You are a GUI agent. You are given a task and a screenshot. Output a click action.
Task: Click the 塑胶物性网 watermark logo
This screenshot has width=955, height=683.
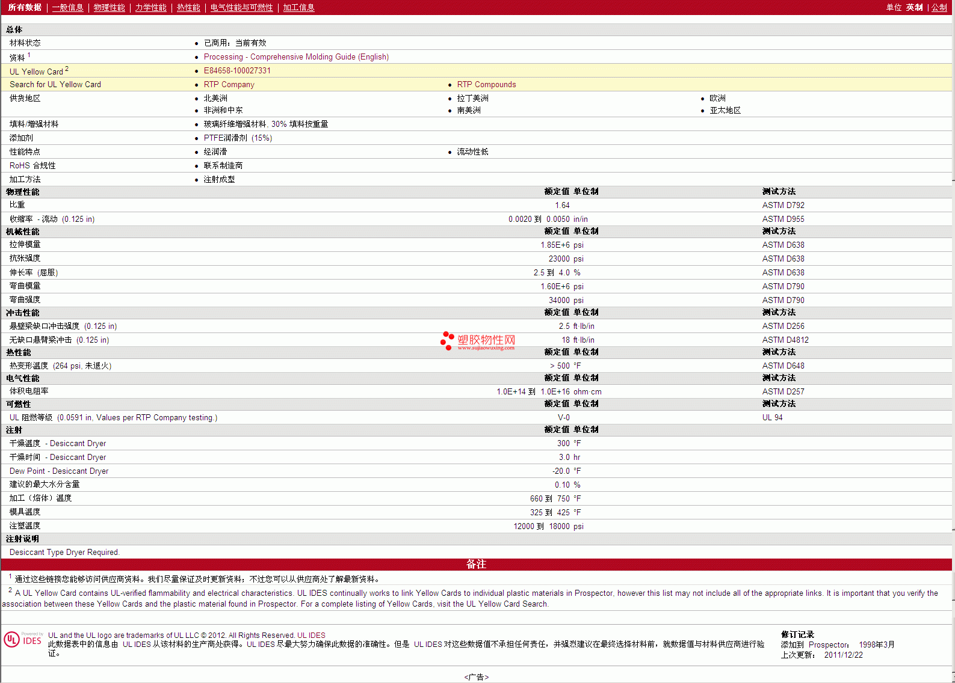click(478, 341)
